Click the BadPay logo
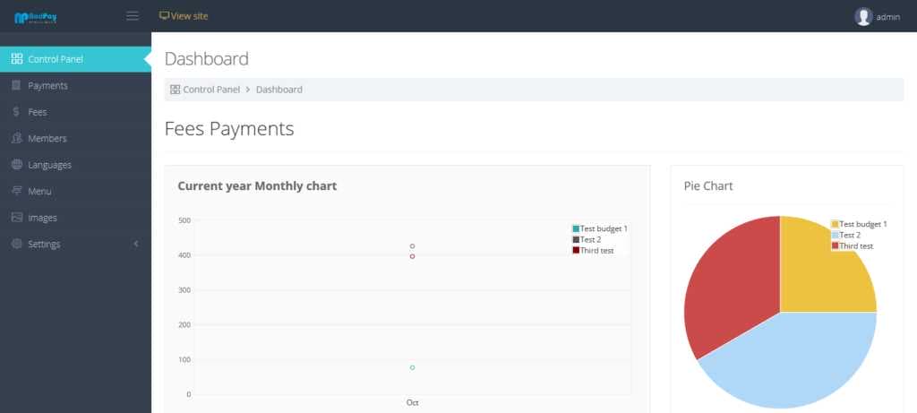Viewport: 917px width, 413px height. coord(36,18)
